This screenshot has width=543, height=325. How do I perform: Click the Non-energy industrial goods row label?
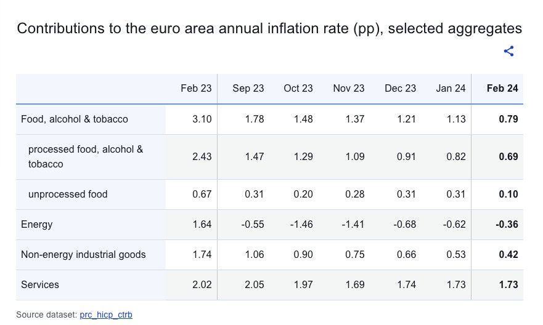(83, 255)
